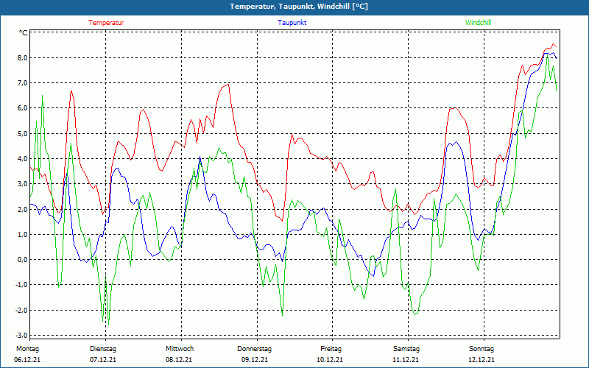The height and width of the screenshot is (368, 589).
Task: Click the 08.12.21 date label
Action: click(179, 360)
